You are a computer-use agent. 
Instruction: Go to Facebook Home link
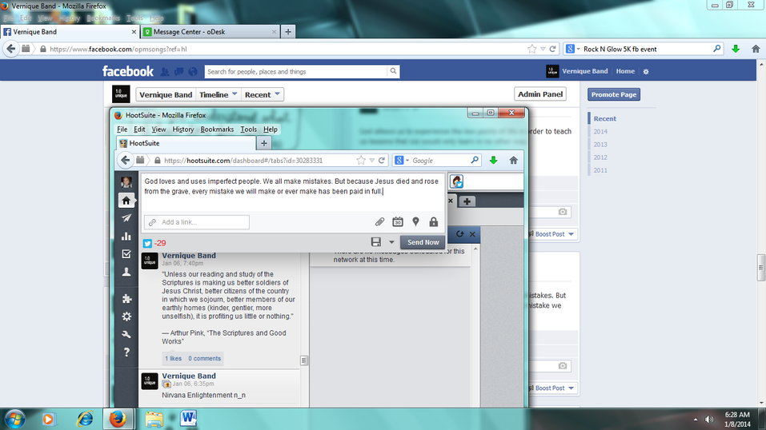625,71
